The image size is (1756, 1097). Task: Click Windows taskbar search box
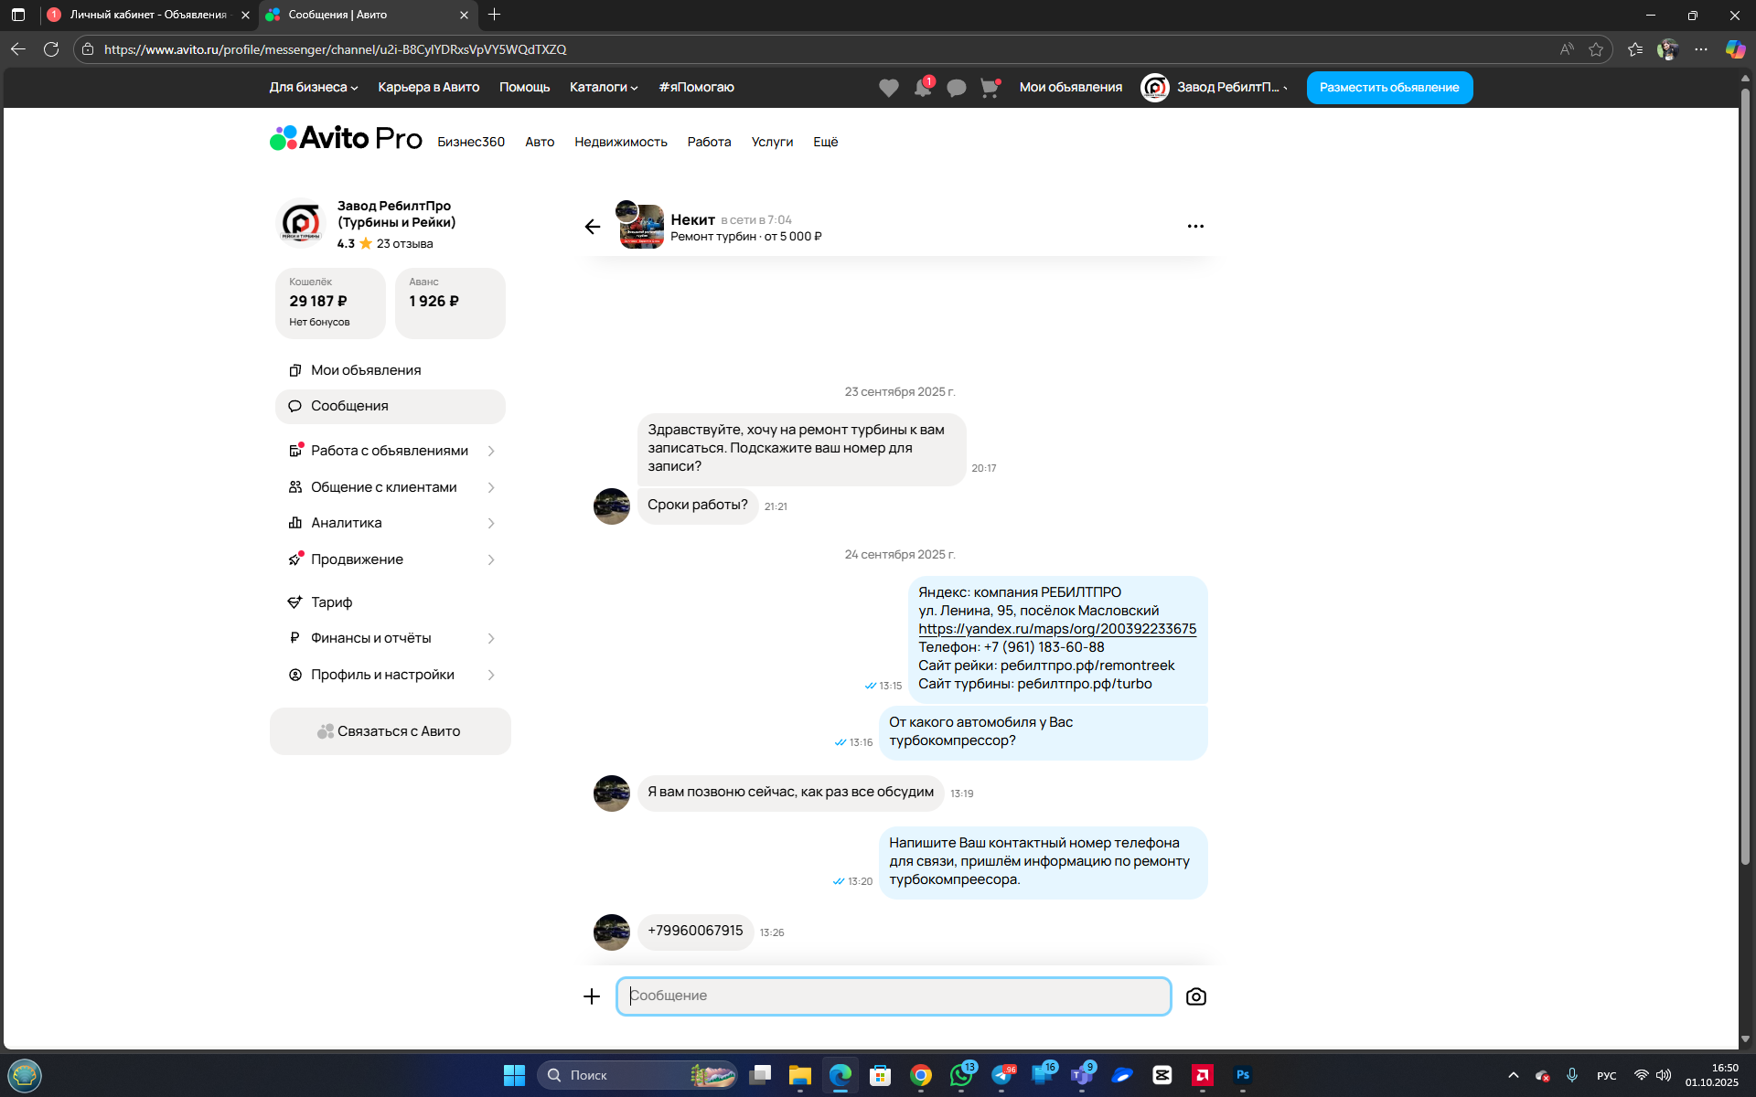point(637,1075)
